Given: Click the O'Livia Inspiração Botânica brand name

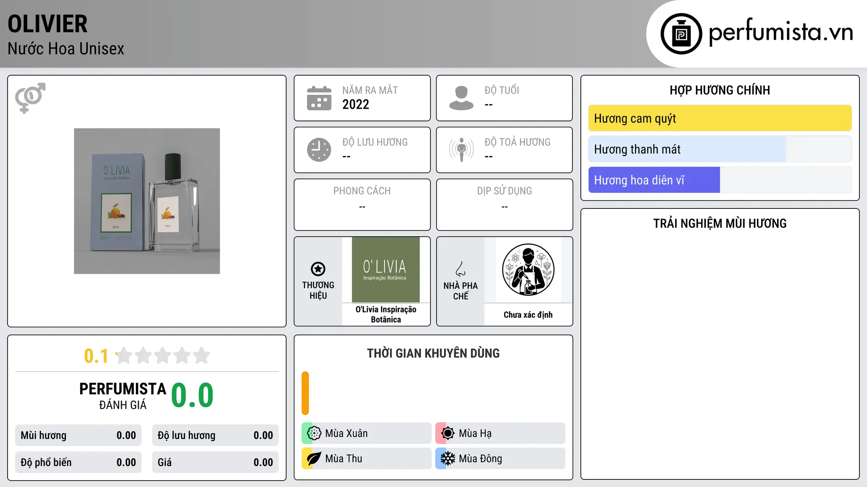Looking at the screenshot, I should click(x=386, y=315).
